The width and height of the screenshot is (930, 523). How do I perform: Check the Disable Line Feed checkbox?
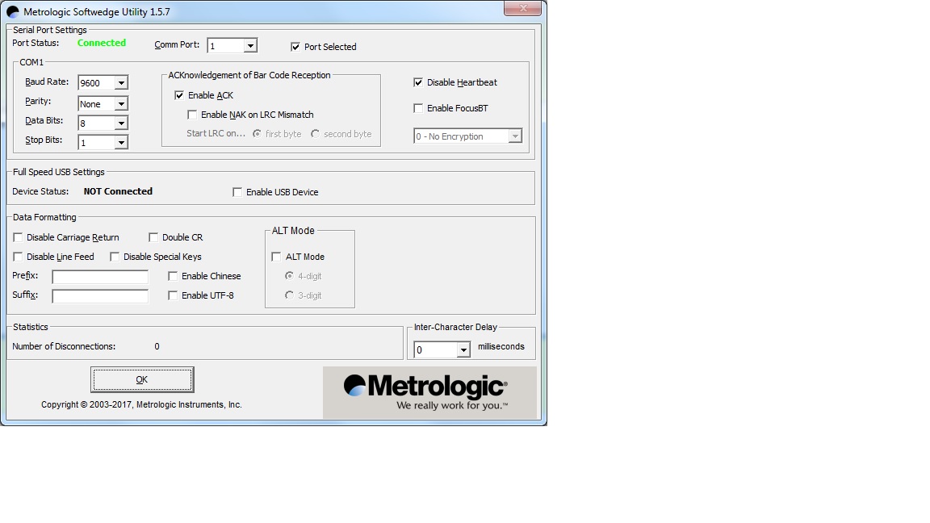[18, 257]
